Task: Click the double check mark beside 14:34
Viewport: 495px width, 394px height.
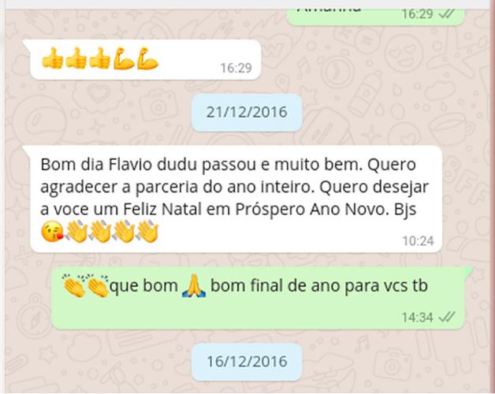Action: (x=448, y=317)
